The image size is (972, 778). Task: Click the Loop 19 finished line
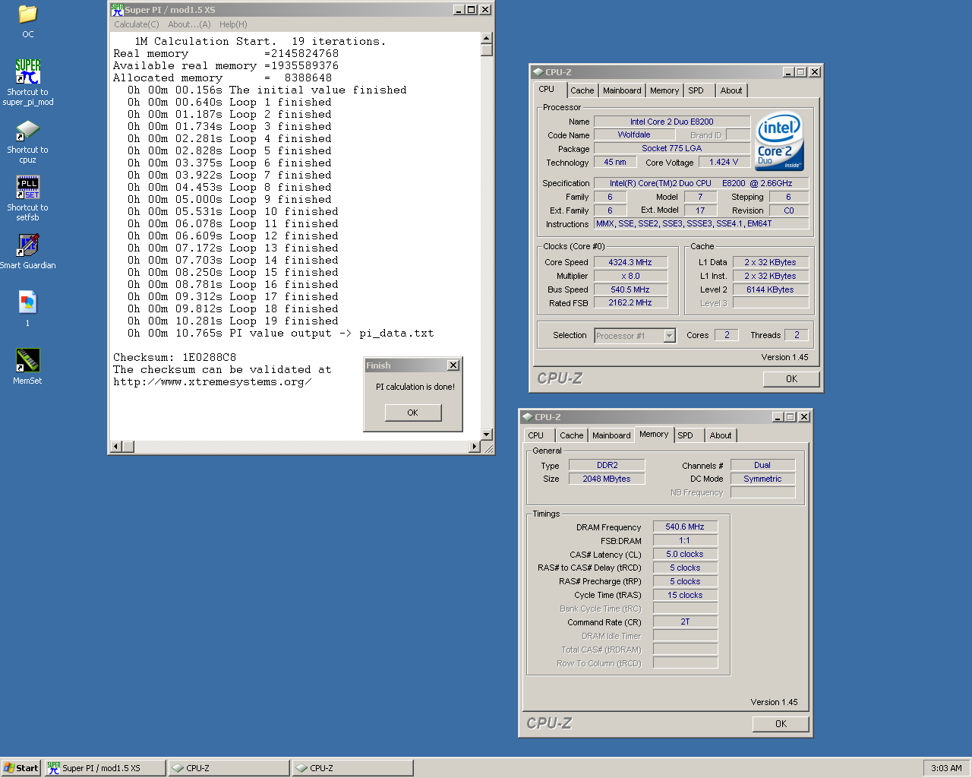click(x=233, y=321)
